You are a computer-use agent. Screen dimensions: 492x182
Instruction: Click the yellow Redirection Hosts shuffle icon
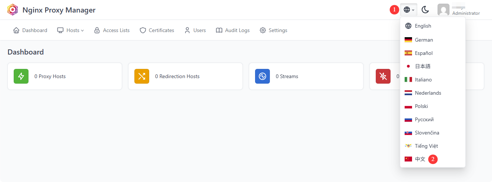[x=142, y=76]
